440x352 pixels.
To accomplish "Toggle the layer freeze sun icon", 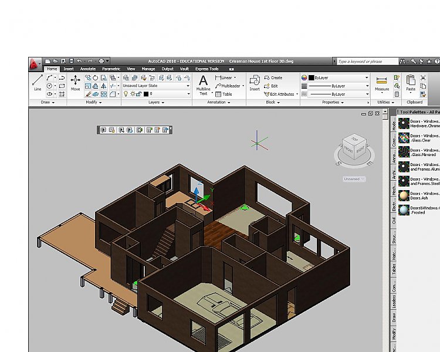I will point(131,94).
